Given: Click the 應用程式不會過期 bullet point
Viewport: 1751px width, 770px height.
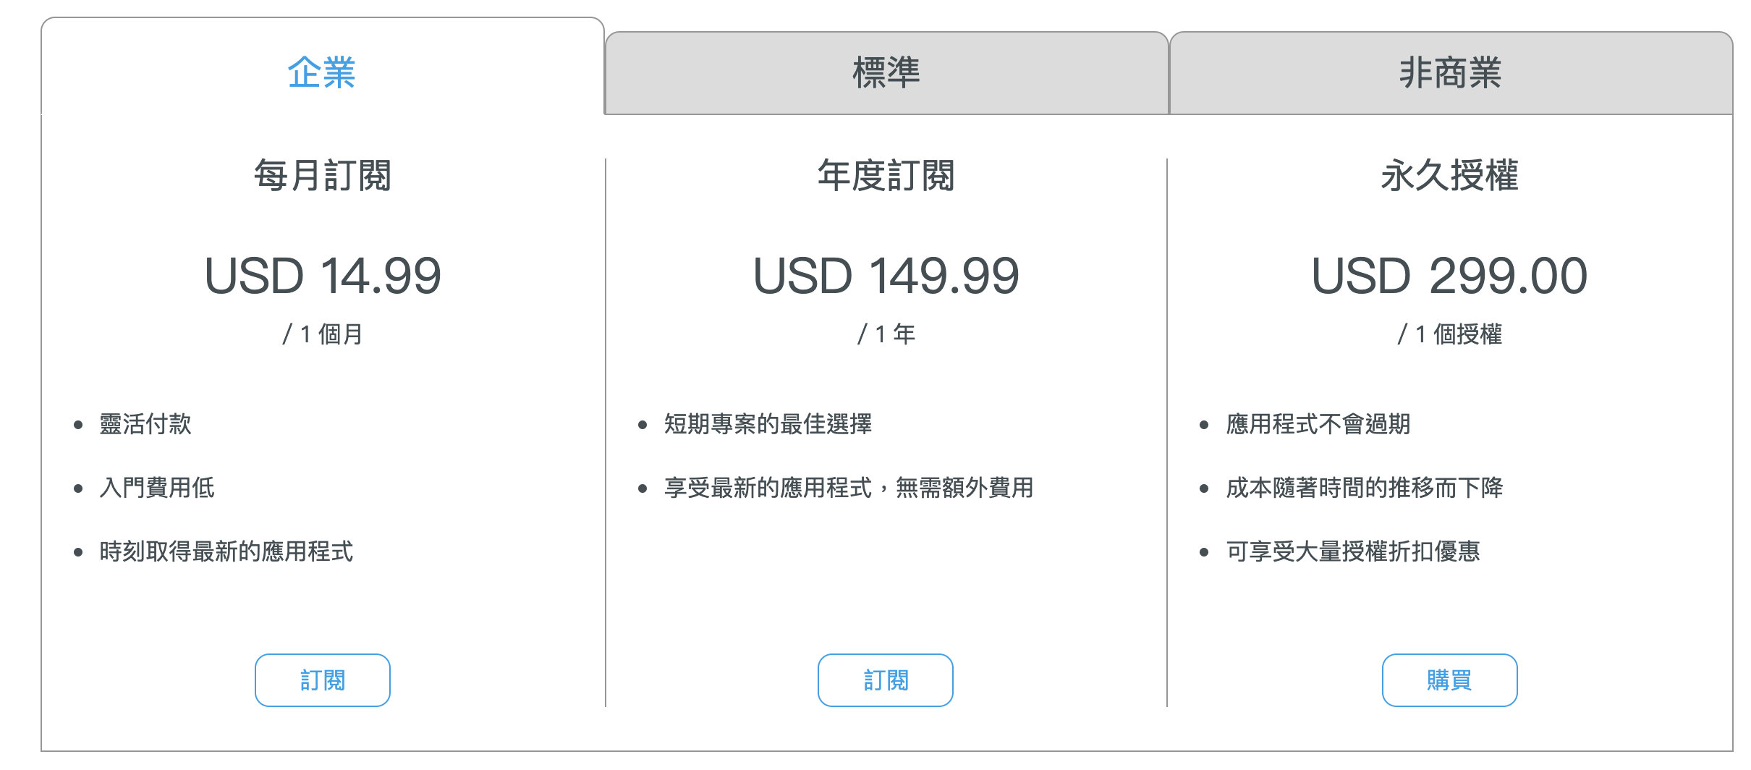Looking at the screenshot, I should [x=1318, y=424].
